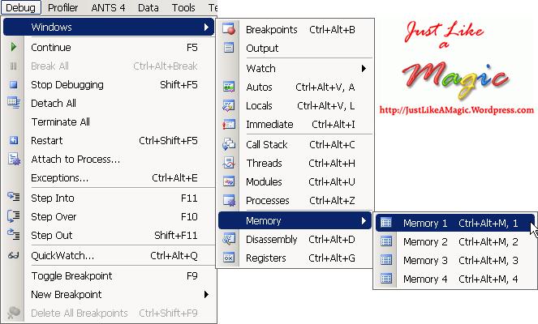Click the Memory 4 grid icon

[386, 279]
